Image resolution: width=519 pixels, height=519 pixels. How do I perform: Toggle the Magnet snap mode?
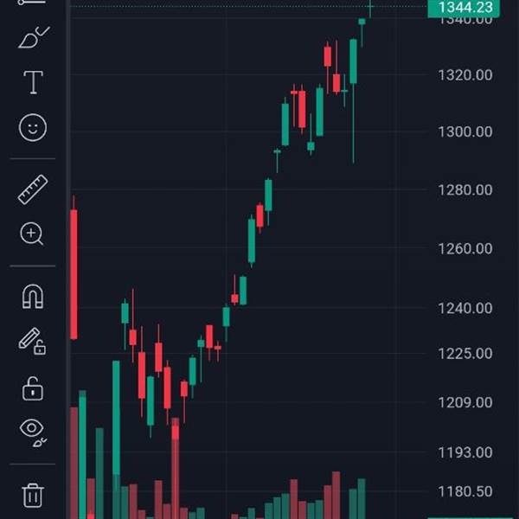[x=33, y=297]
